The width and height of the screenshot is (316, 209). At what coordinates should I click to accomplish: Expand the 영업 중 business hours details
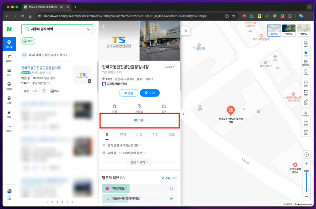[x=145, y=153]
